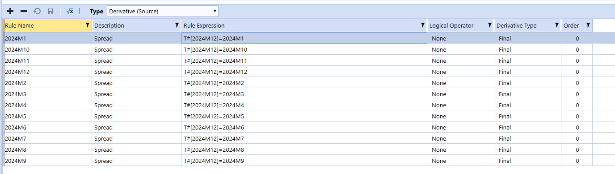Sort by Rule Name column header
This screenshot has width=615, height=174.
pos(19,26)
